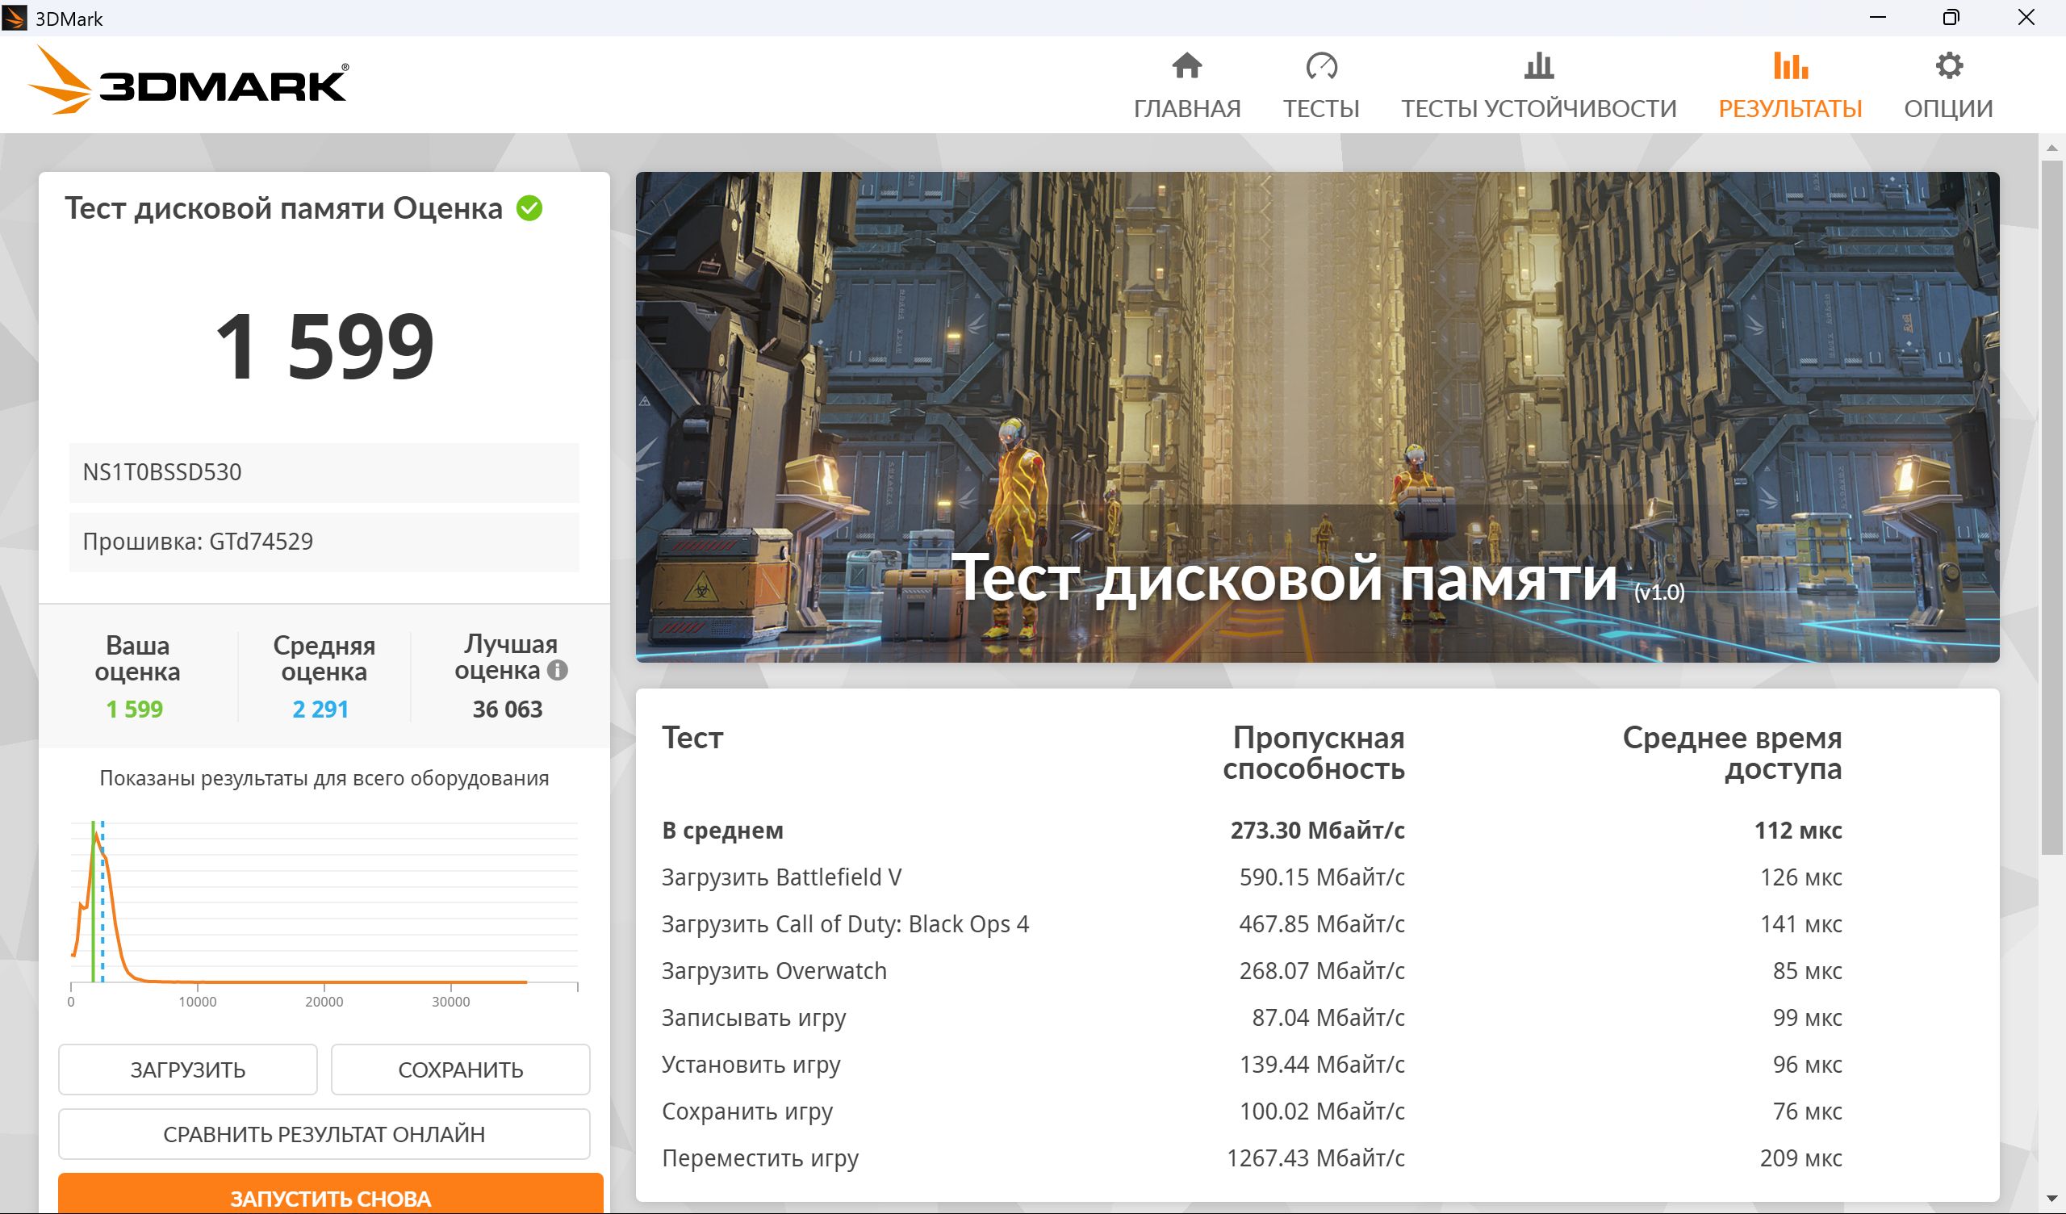
Task: Click the 3DMark title bar app icon
Action: click(14, 18)
